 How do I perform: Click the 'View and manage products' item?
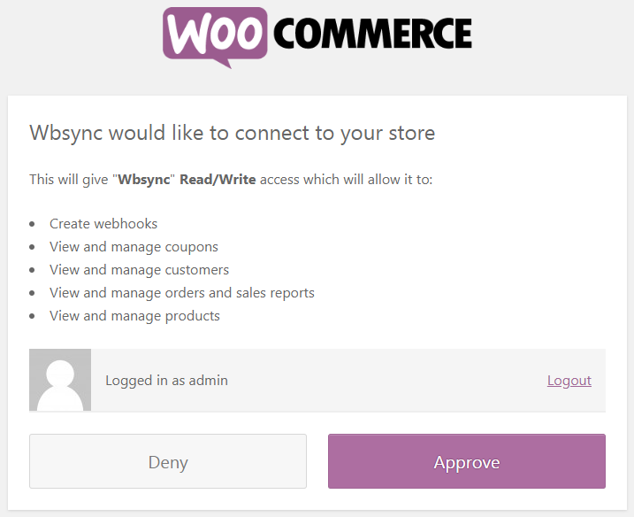click(134, 316)
